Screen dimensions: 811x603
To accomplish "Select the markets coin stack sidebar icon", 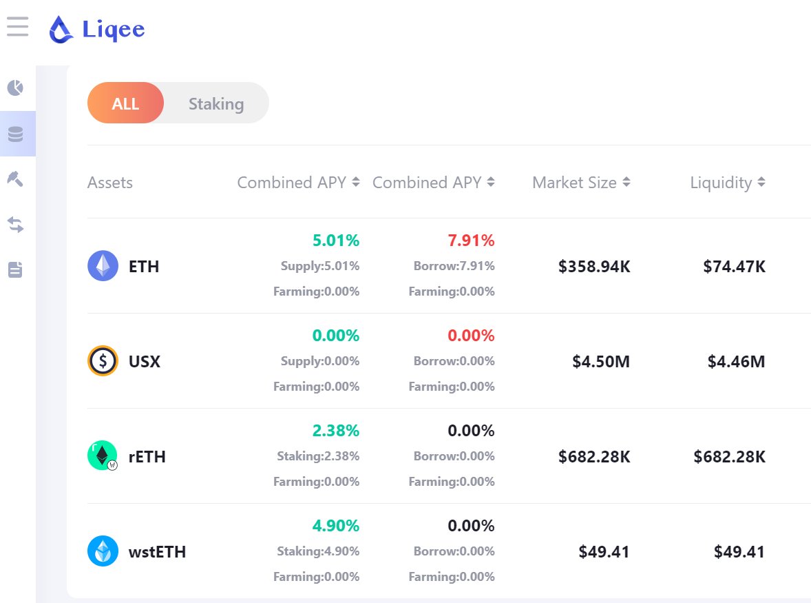I will [x=16, y=134].
